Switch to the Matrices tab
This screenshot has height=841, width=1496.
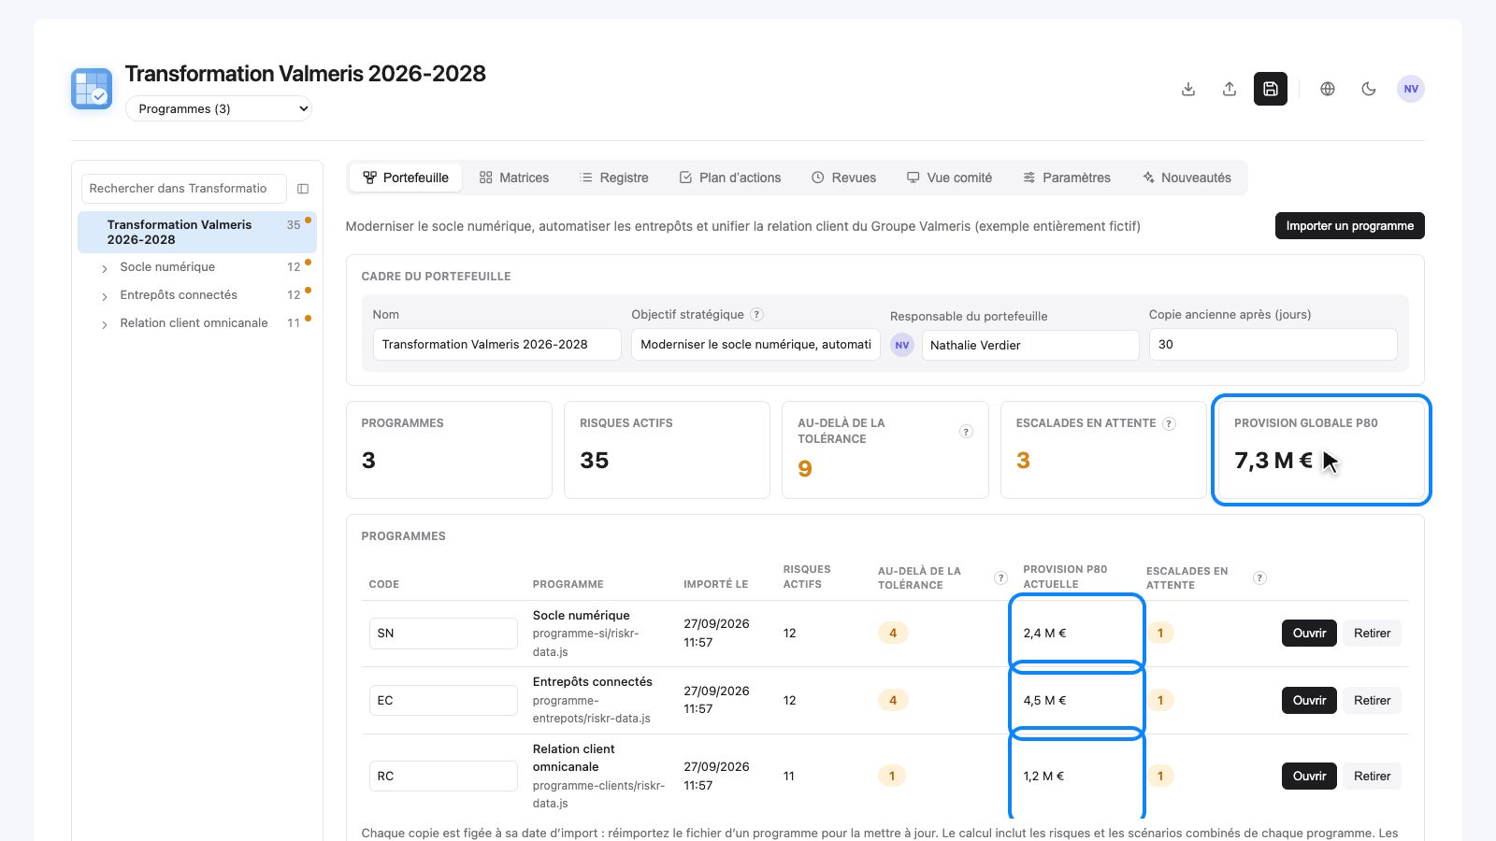point(514,178)
